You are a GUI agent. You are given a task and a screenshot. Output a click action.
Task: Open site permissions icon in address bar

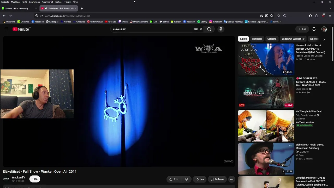[x=41, y=16]
